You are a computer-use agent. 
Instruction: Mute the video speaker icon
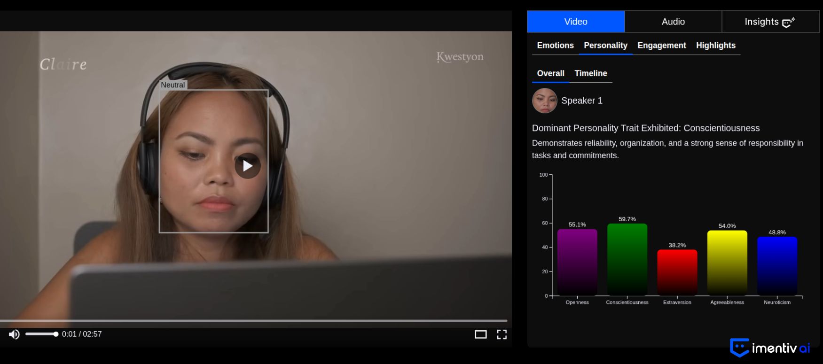(x=14, y=334)
